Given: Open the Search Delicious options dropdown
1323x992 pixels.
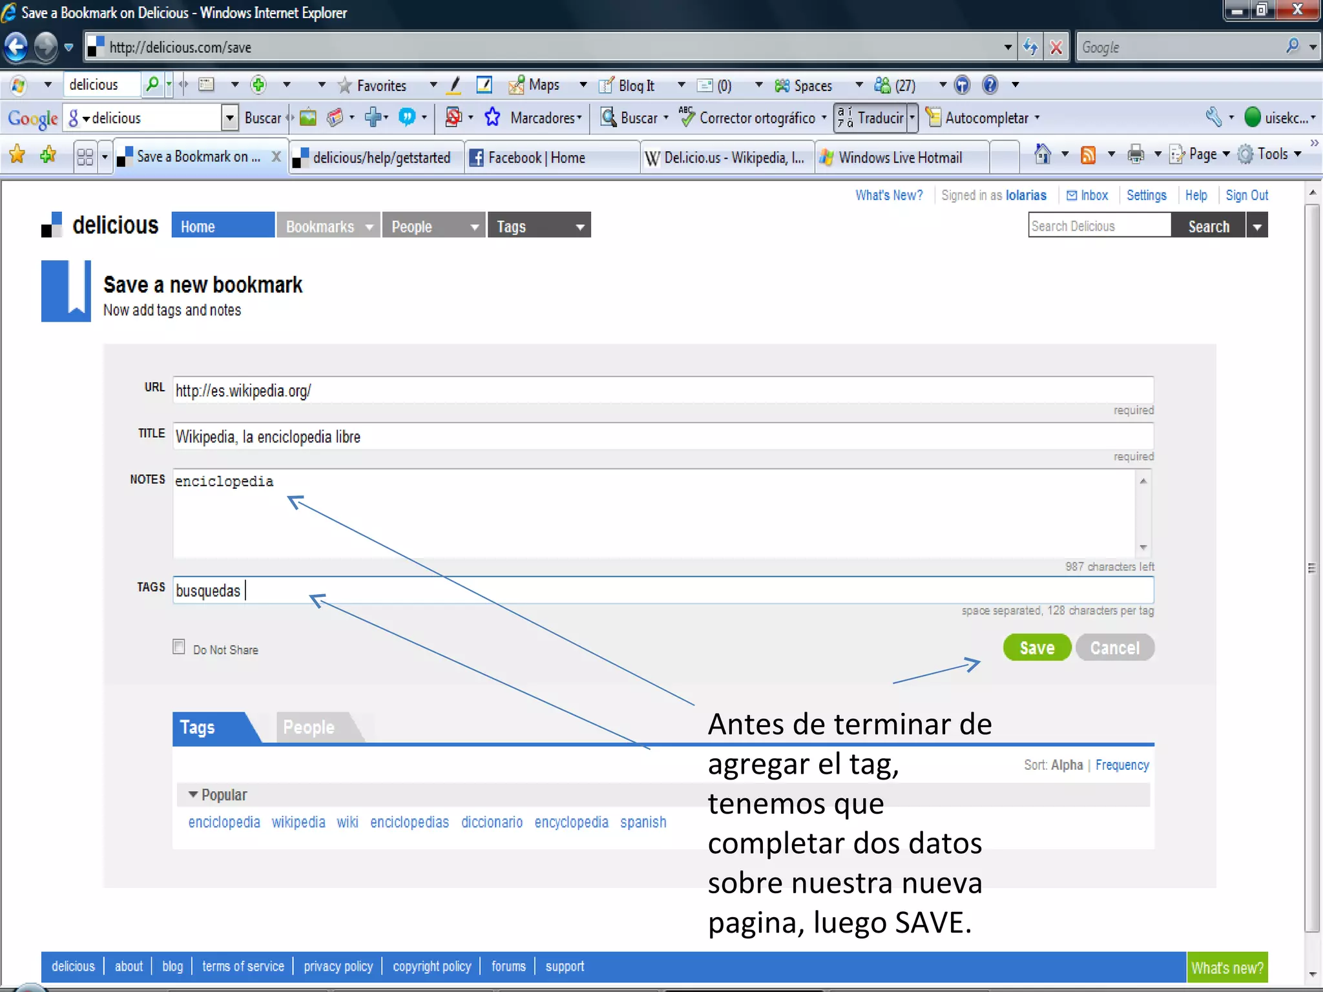Looking at the screenshot, I should click(x=1256, y=227).
